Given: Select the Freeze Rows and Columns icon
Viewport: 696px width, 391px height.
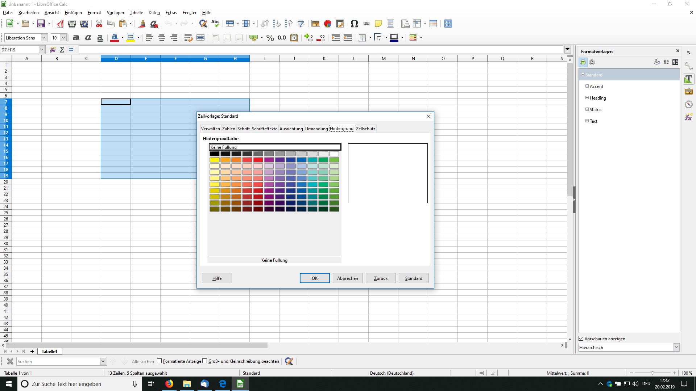Looking at the screenshot, I should (x=433, y=24).
